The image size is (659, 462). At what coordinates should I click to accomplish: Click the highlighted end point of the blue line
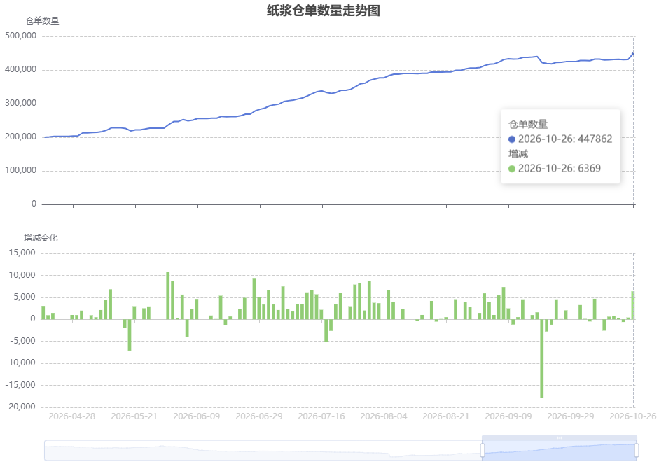tap(633, 54)
